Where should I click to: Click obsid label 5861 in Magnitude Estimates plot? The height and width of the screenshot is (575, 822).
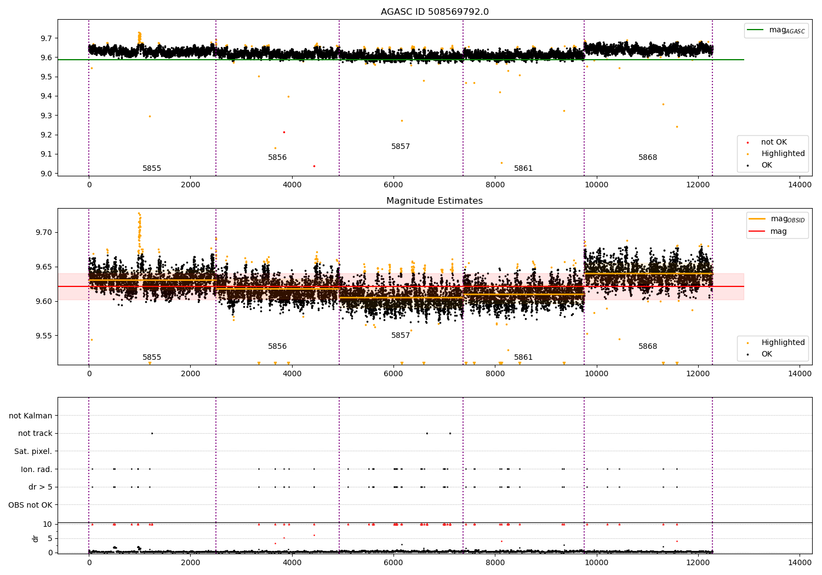pos(523,358)
